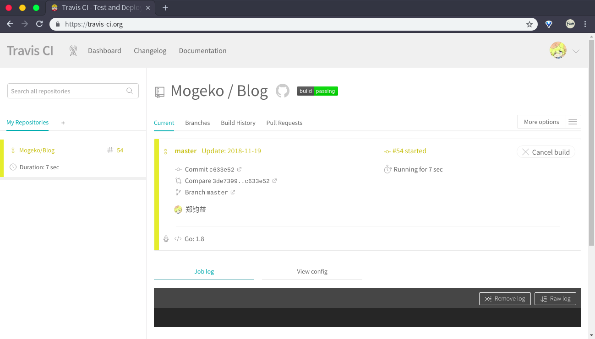595x339 pixels.
Task: Open the Documentation page
Action: pyautogui.click(x=202, y=51)
